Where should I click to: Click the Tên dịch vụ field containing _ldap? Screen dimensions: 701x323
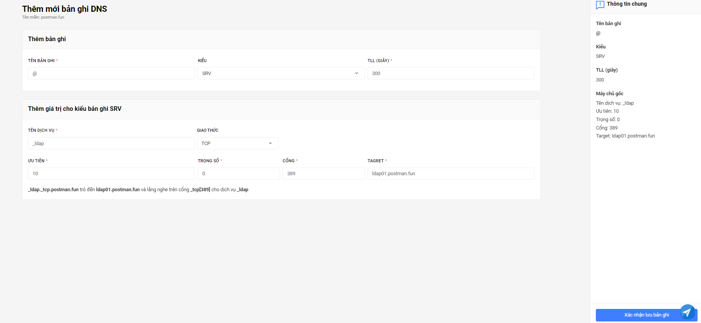111,143
